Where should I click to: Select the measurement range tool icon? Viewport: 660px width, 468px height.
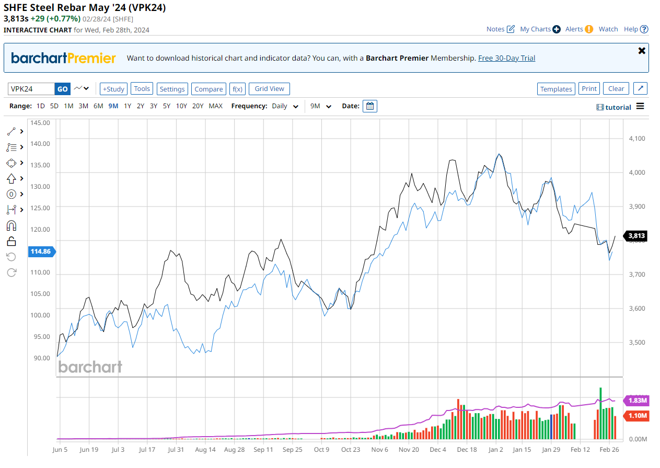pyautogui.click(x=11, y=210)
